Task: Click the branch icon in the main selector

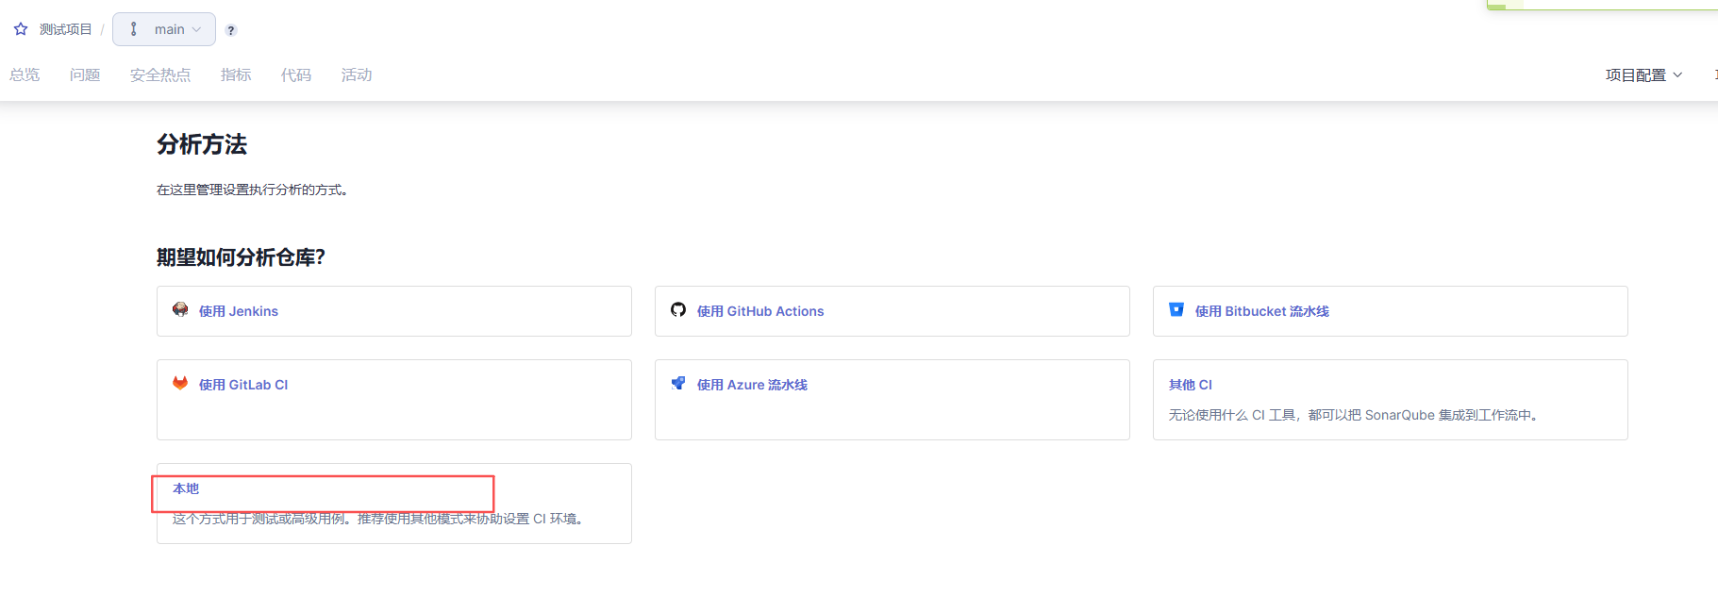Action: [x=134, y=29]
